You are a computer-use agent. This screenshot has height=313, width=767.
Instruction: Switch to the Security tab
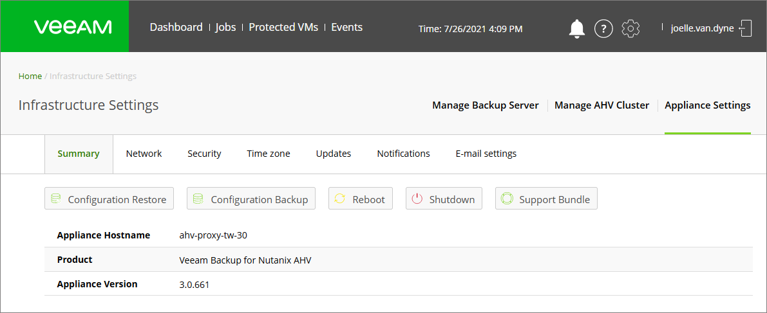pyautogui.click(x=204, y=154)
